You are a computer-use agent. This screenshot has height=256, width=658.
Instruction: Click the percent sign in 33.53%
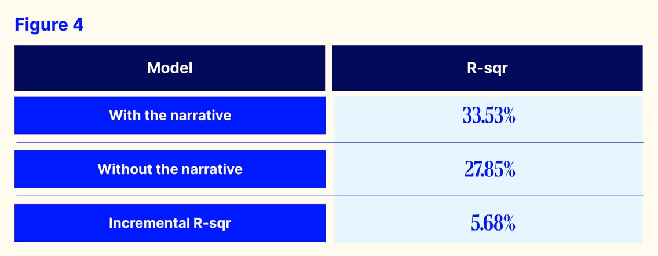click(508, 116)
